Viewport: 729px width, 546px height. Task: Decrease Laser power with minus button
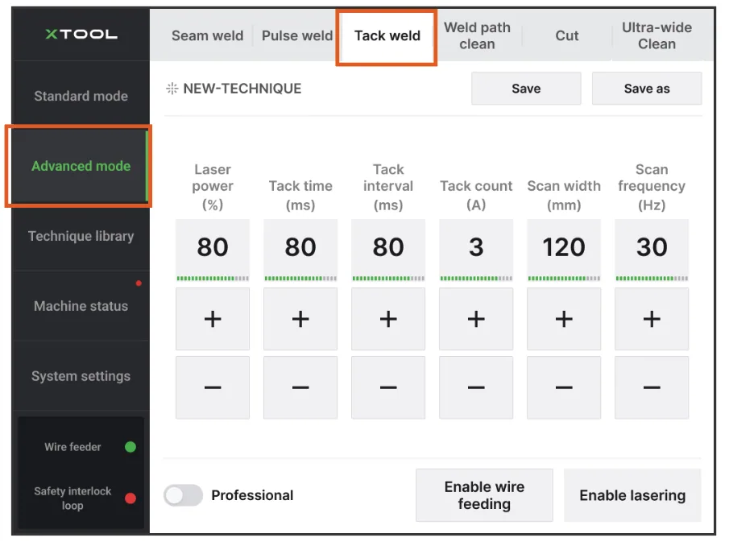[213, 387]
